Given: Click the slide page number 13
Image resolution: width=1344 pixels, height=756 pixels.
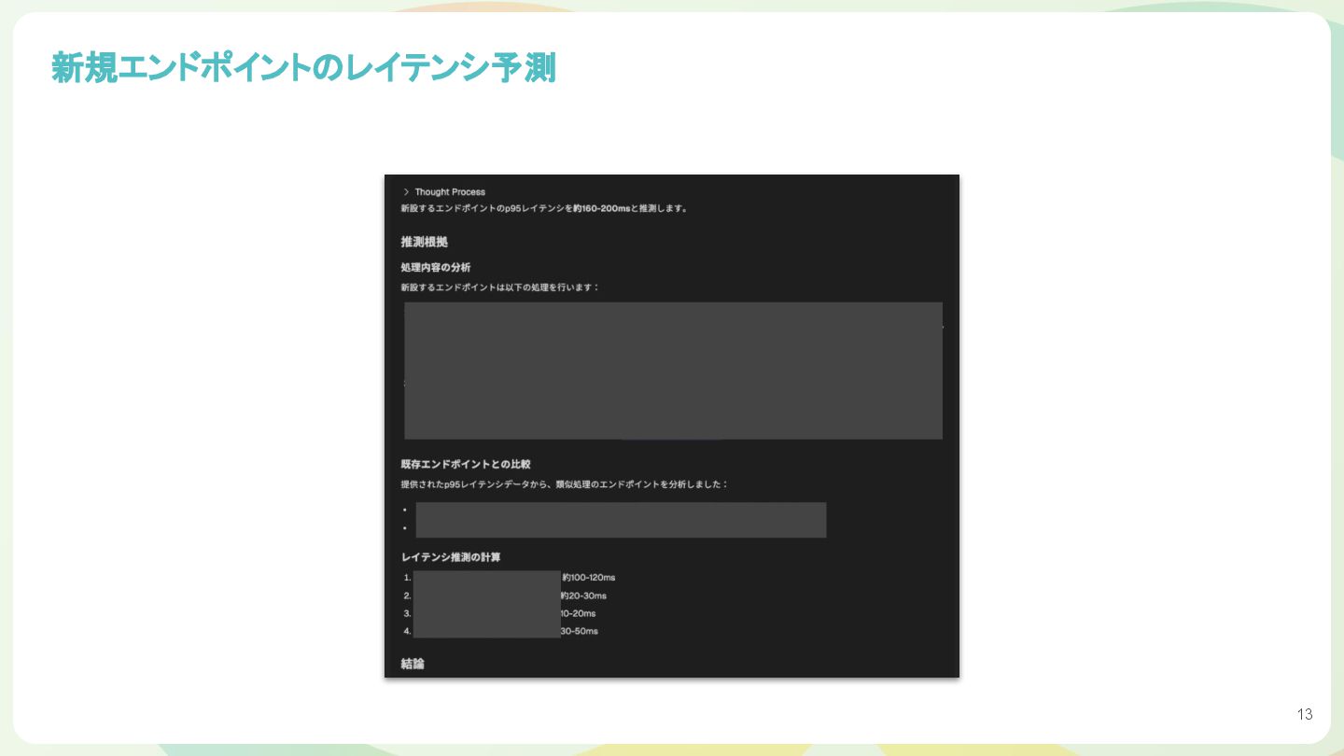Looking at the screenshot, I should [1305, 715].
